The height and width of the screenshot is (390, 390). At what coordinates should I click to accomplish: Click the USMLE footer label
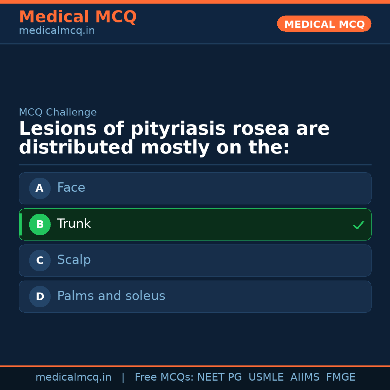pyautogui.click(x=266, y=377)
